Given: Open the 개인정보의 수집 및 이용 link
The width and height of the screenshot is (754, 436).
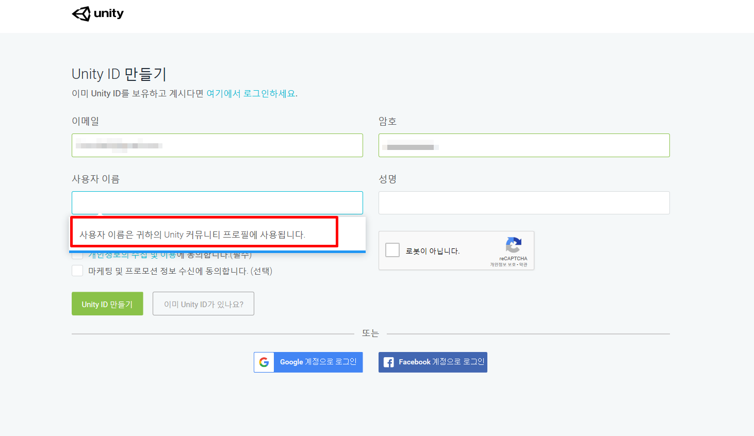Looking at the screenshot, I should [x=132, y=256].
